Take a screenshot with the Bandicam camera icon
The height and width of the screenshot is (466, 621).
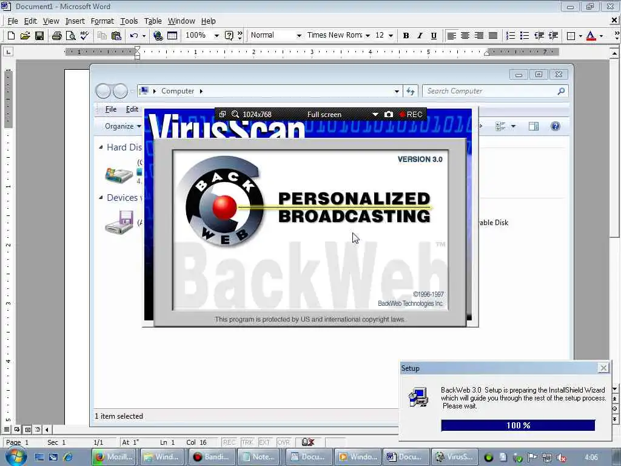tap(389, 114)
